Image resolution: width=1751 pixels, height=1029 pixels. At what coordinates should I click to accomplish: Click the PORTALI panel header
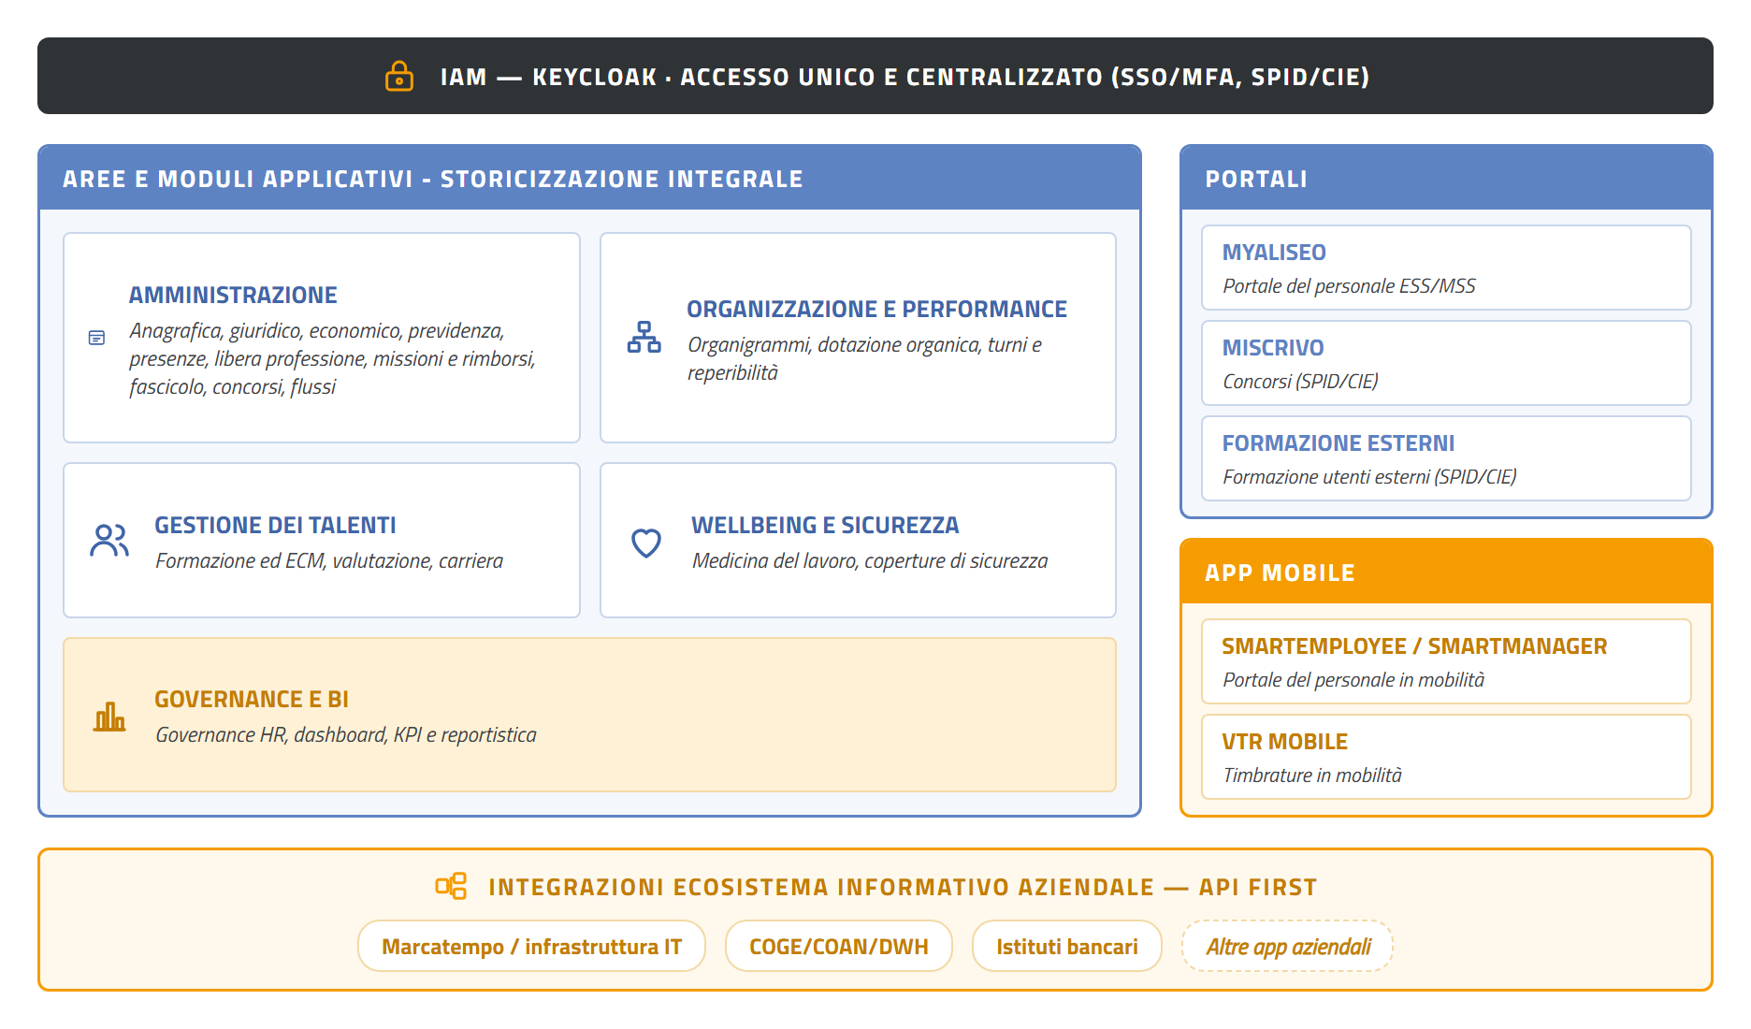coord(1446,178)
